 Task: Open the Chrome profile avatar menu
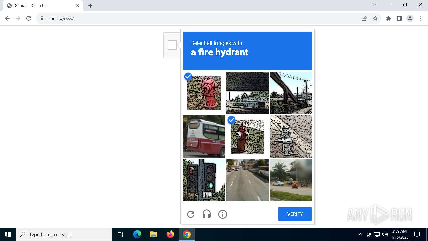(x=410, y=18)
